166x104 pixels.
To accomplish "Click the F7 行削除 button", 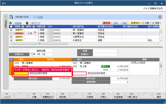I will [90, 96].
